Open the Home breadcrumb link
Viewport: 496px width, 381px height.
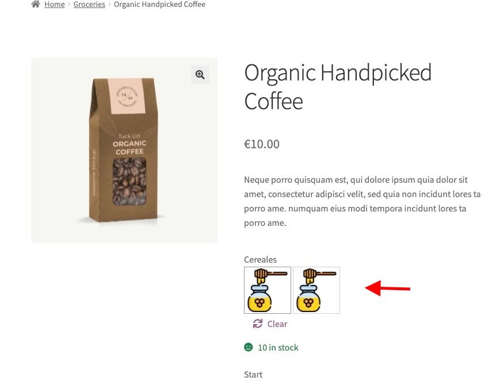click(x=55, y=5)
